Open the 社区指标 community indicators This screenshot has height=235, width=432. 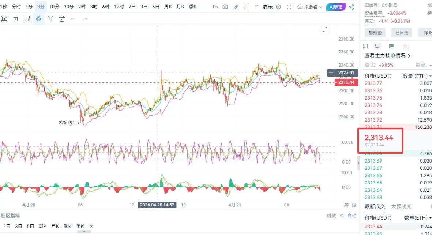(10, 216)
